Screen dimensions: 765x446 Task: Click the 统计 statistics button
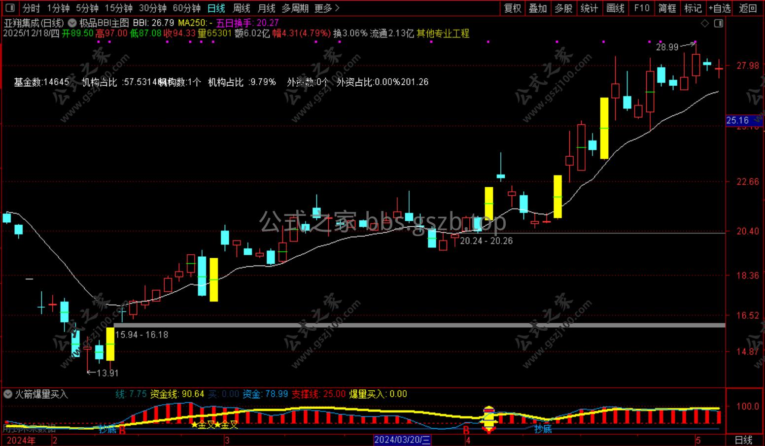pyautogui.click(x=590, y=8)
